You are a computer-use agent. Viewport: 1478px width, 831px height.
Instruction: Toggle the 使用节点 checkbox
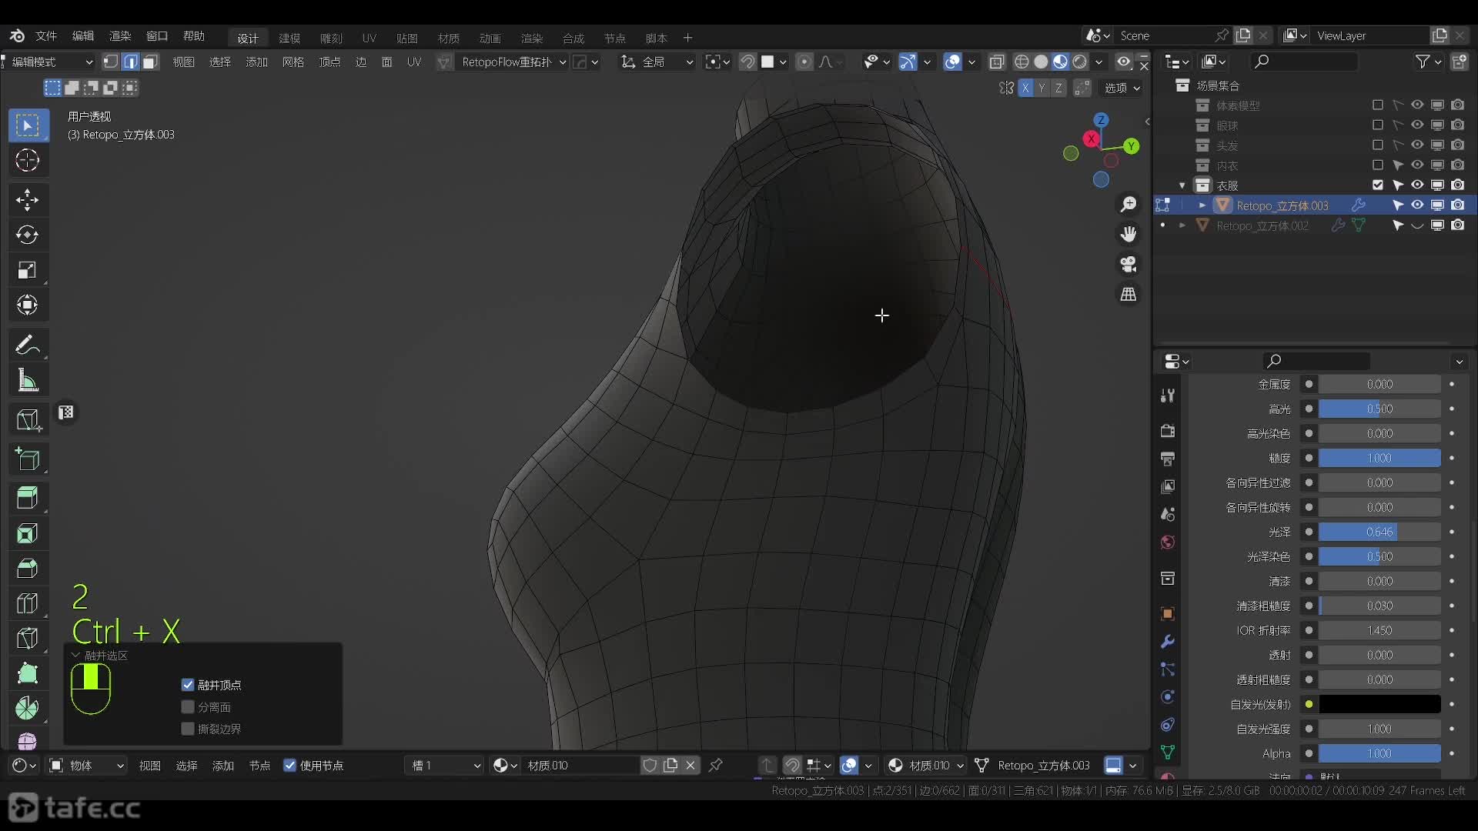(x=290, y=766)
